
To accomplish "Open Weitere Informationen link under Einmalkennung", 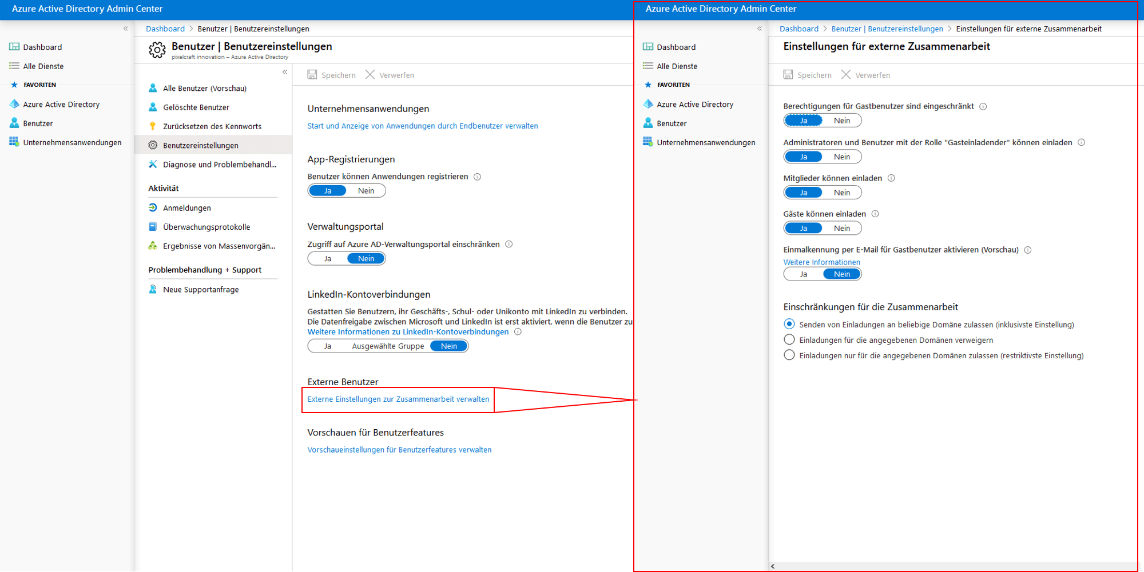I will [x=821, y=262].
